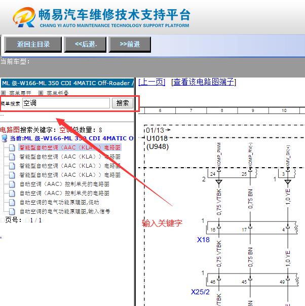305x306 pixels.
Task: Click document icon beside 电气功能原理图,输入信号
Action: [x=12, y=212]
